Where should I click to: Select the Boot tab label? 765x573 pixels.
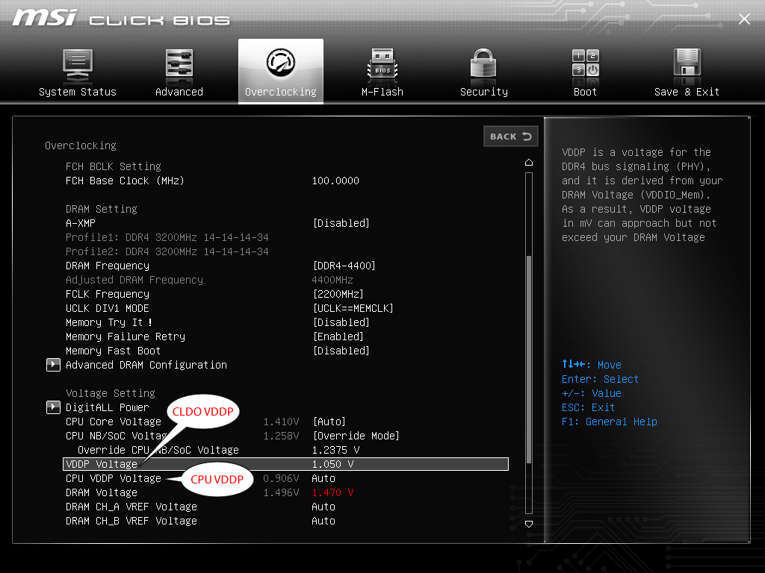point(585,92)
